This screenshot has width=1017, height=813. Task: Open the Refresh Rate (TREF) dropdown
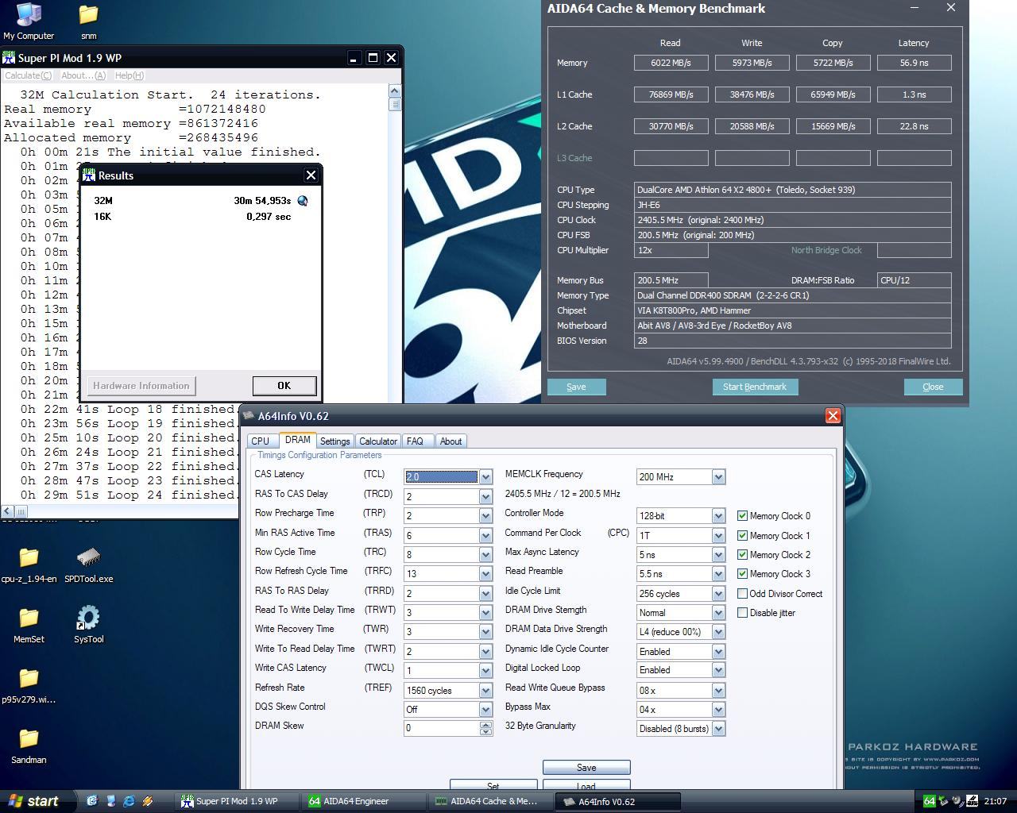(485, 690)
